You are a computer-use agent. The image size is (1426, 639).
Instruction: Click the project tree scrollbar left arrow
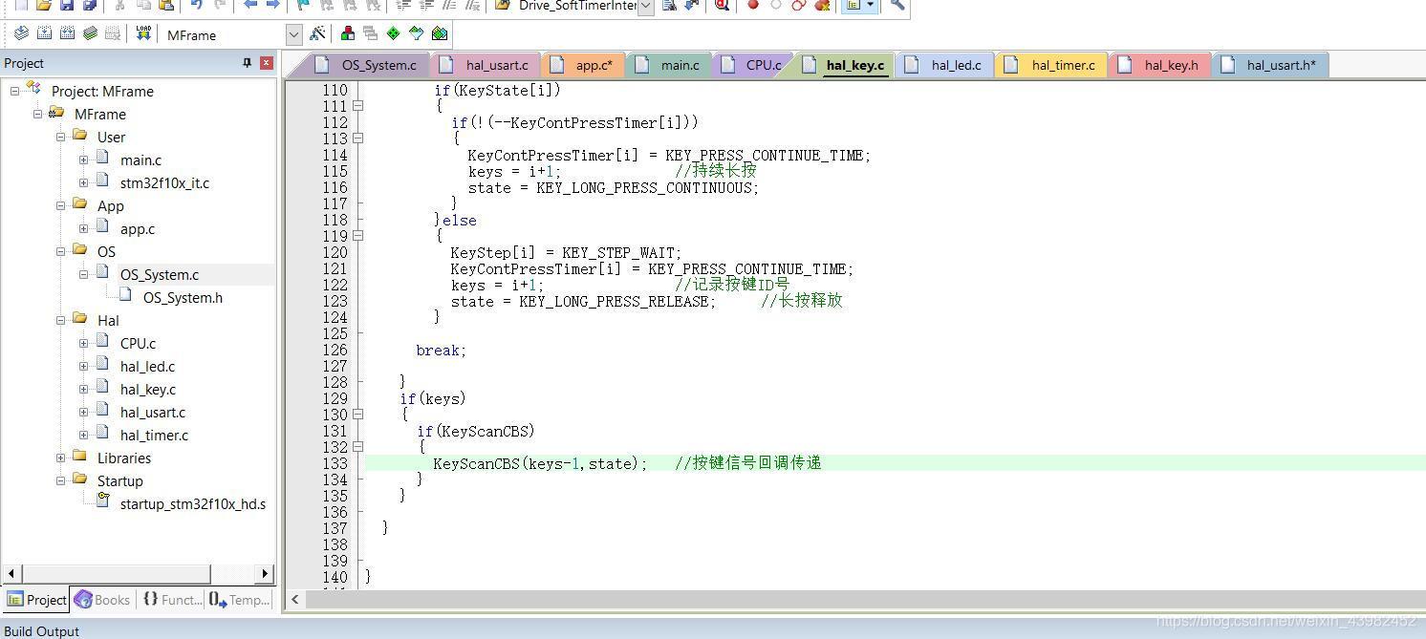[x=11, y=574]
